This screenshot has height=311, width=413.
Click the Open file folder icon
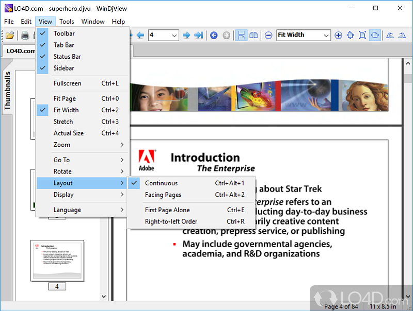[x=10, y=35]
